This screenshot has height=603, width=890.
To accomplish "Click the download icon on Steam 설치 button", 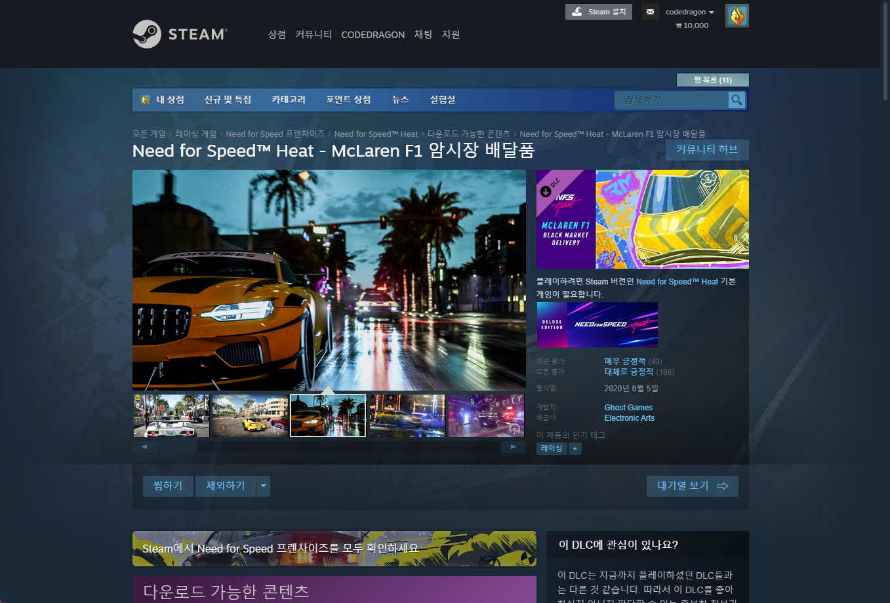I will 577,12.
